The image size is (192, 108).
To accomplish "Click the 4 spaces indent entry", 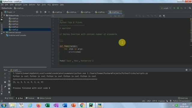I will pyautogui.click(x=161, y=101).
